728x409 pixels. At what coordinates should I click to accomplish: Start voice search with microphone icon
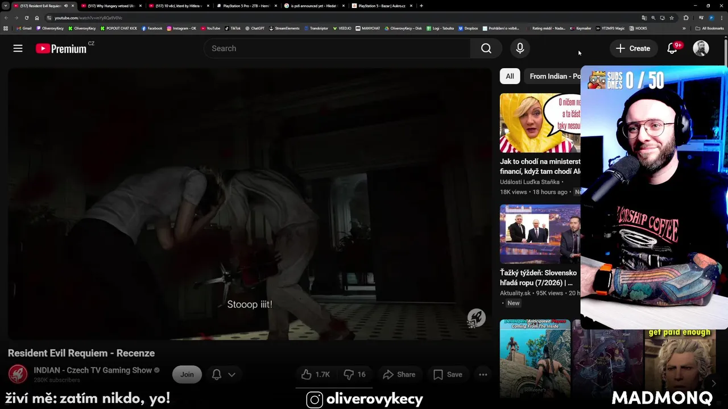pyautogui.click(x=520, y=48)
